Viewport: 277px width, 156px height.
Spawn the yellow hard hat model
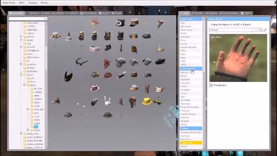coord(147,101)
